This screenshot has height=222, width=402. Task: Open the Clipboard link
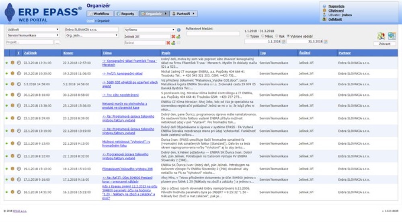(336, 11)
